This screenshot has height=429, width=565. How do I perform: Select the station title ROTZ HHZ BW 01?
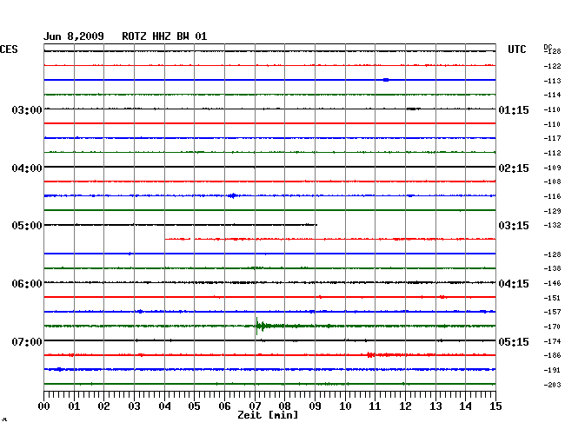164,36
